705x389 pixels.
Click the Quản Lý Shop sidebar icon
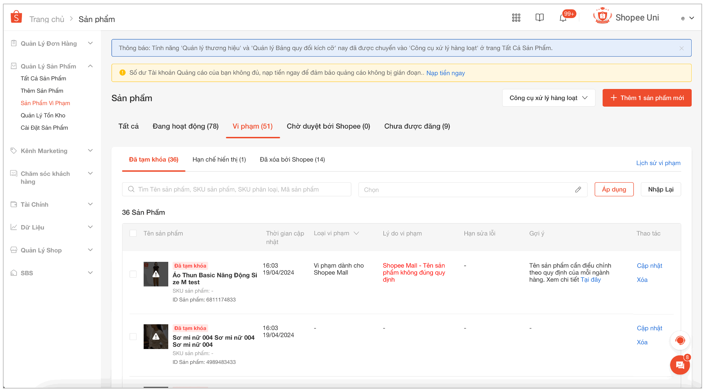pos(14,250)
